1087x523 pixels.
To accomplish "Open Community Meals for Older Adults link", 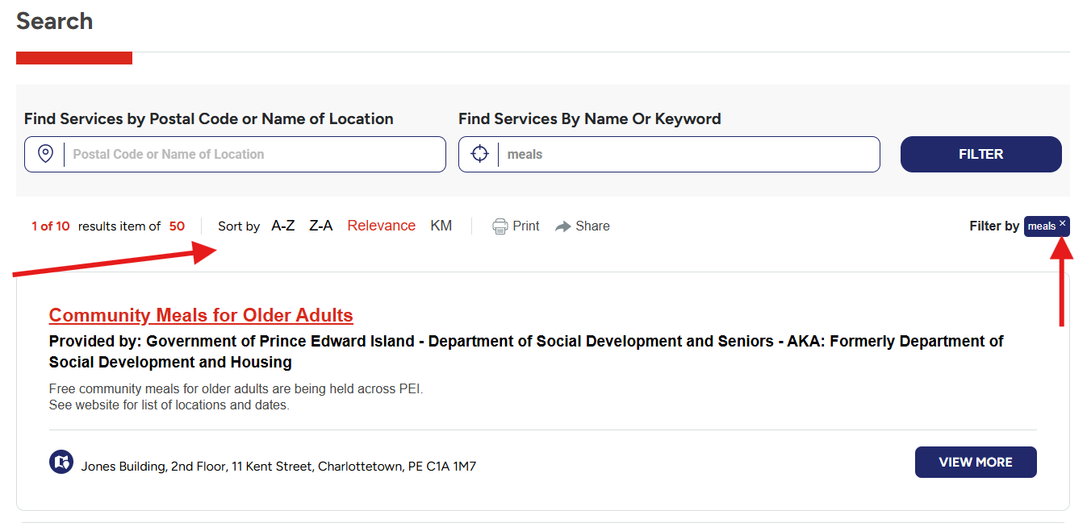I will tap(201, 315).
